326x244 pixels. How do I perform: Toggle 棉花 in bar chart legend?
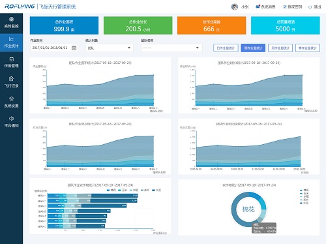point(111,190)
